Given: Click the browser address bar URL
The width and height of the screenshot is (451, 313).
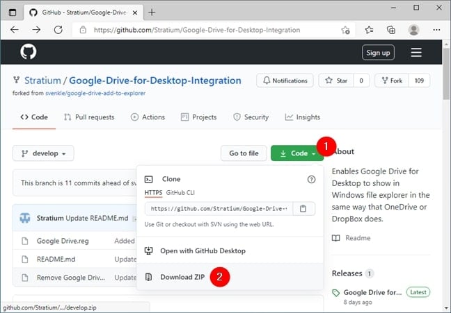Looking at the screenshot, I should pyautogui.click(x=197, y=30).
